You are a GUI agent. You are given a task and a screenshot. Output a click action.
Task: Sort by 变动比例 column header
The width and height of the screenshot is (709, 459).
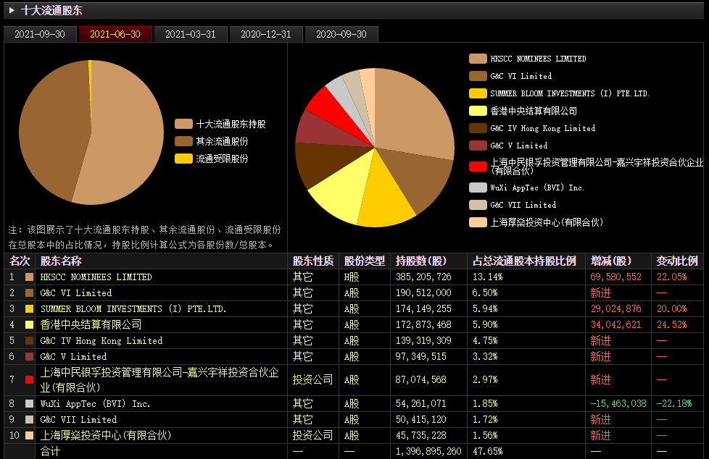pos(676,261)
